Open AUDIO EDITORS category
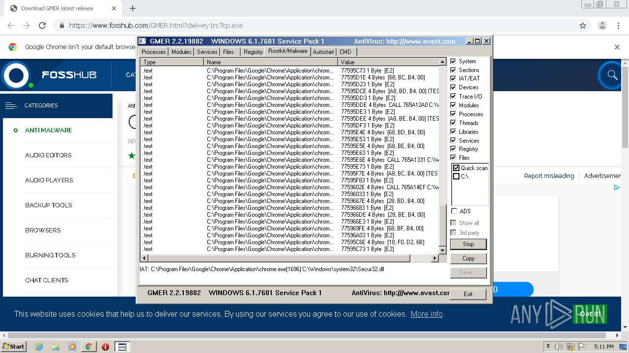This screenshot has width=629, height=353. (x=48, y=155)
